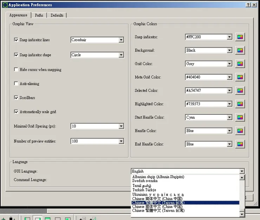Click the help question mark icon
This screenshot has height=220, width=260.
[x=248, y=5]
